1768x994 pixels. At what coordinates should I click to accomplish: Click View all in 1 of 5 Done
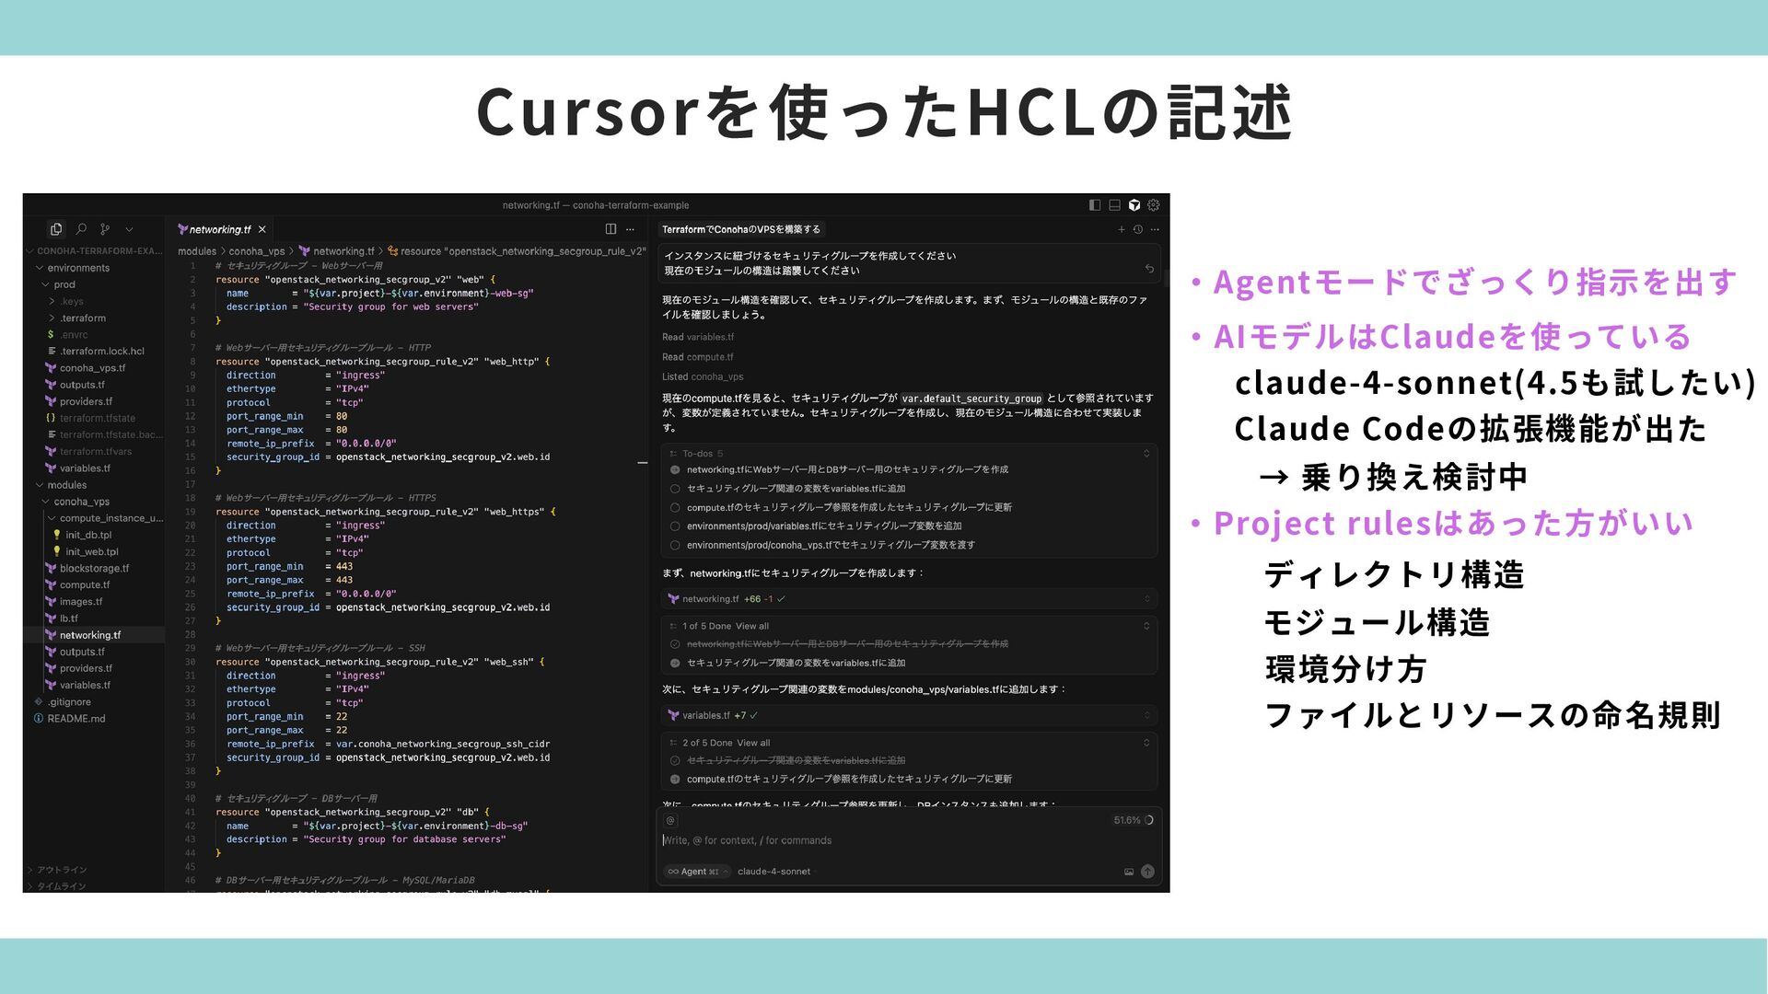pos(751,626)
